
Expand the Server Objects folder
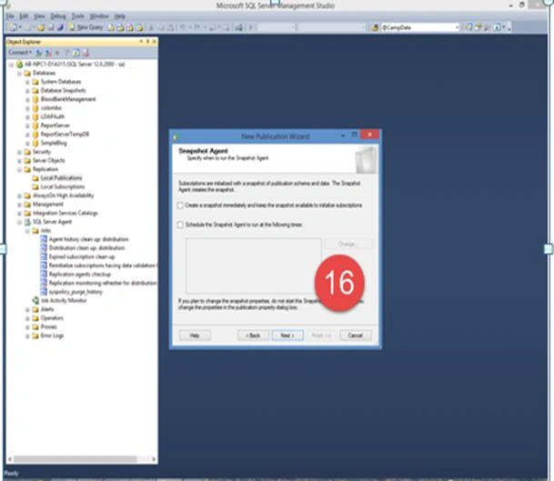(19, 161)
